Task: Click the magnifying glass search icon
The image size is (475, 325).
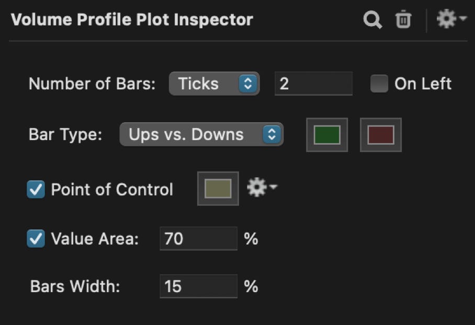Action: pos(372,20)
